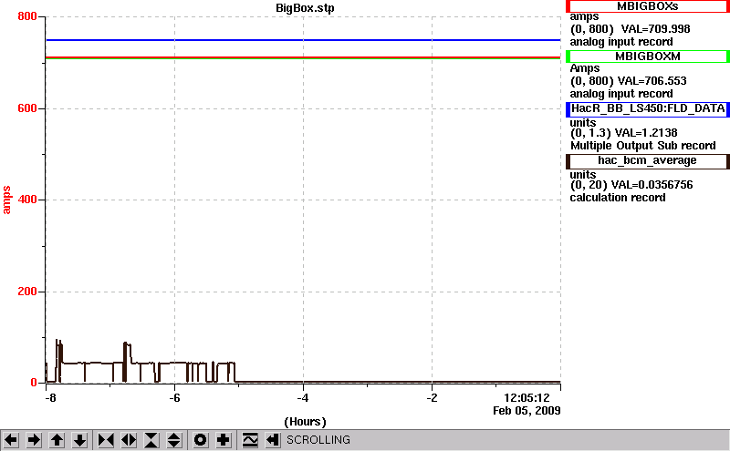The width and height of the screenshot is (730, 451).
Task: Click the -8 x-axis tick label
Action: [50, 398]
